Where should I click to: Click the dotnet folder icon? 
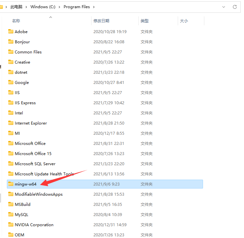(11, 72)
